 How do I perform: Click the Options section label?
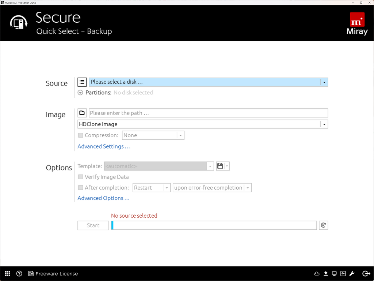tap(59, 168)
